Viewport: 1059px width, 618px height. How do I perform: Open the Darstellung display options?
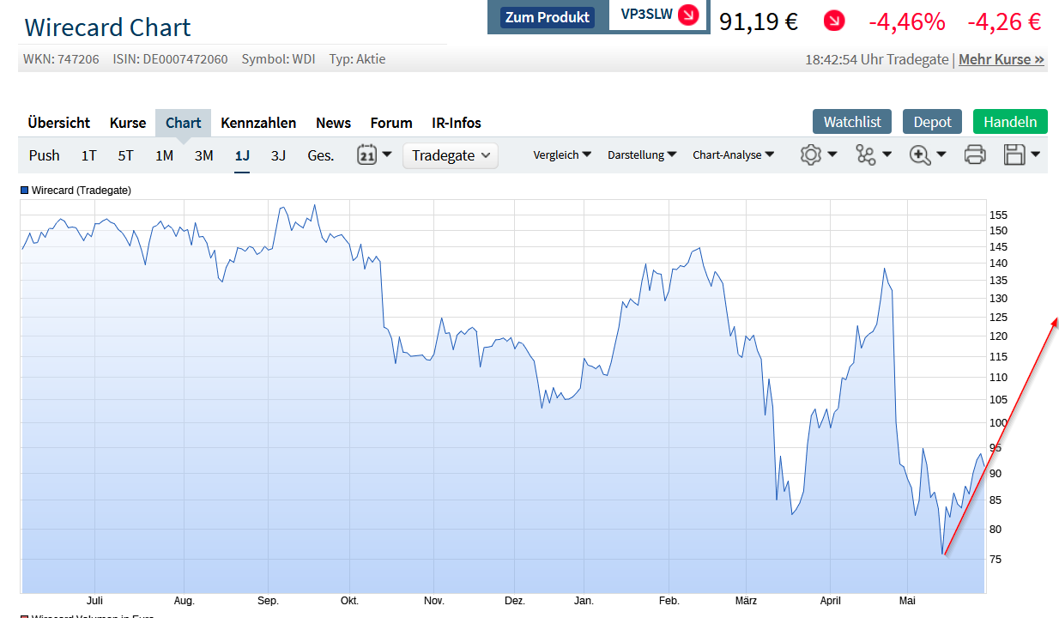pos(642,154)
